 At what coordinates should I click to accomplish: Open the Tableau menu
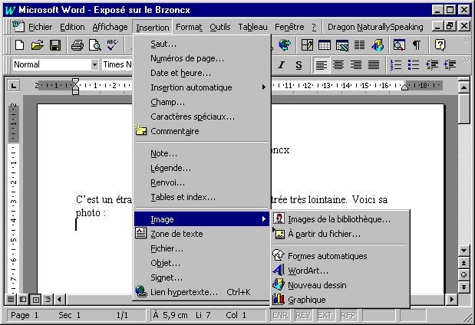click(252, 28)
